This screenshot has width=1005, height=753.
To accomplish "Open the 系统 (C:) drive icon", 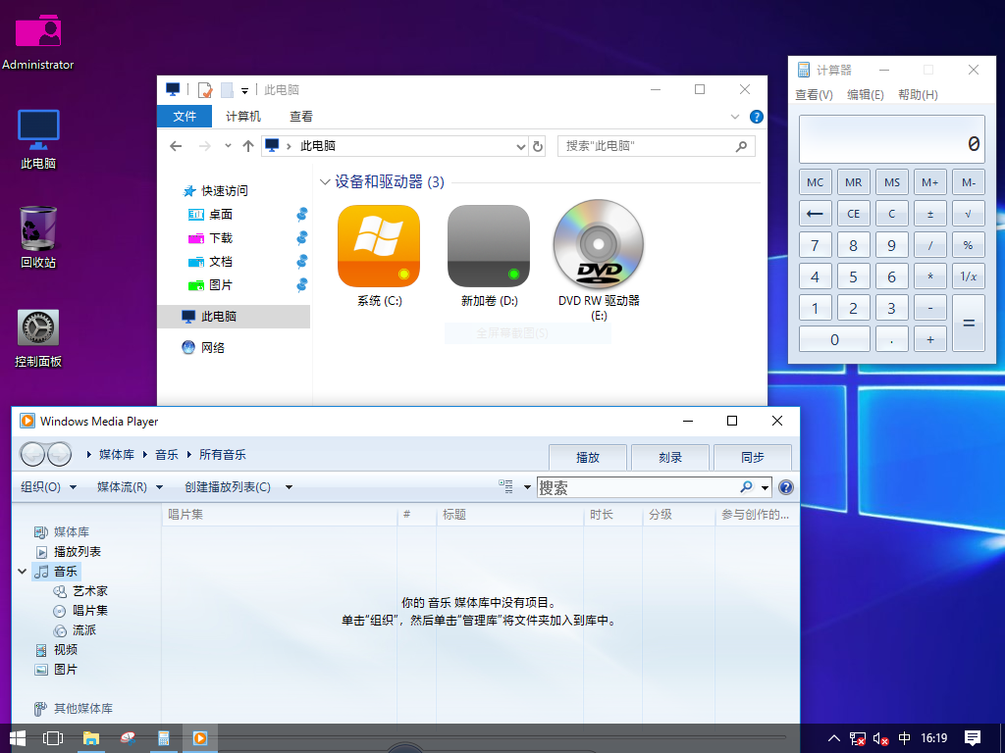I will pos(379,246).
